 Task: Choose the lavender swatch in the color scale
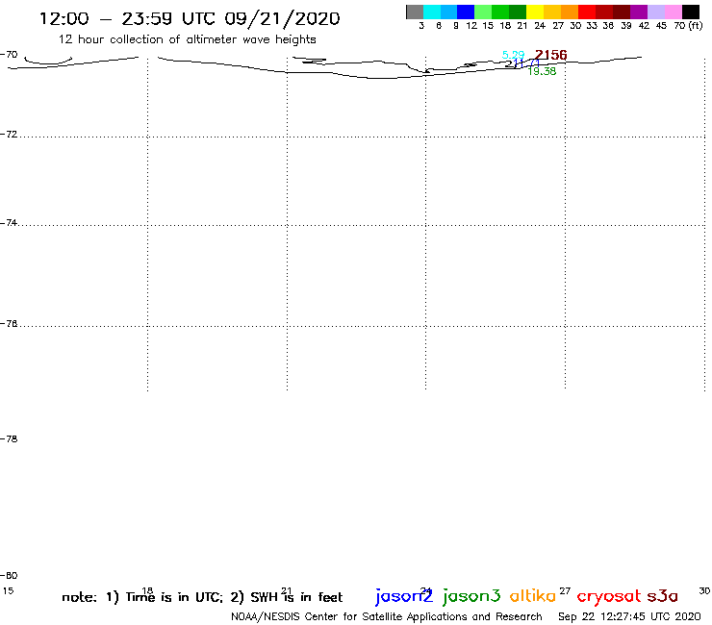pos(656,12)
